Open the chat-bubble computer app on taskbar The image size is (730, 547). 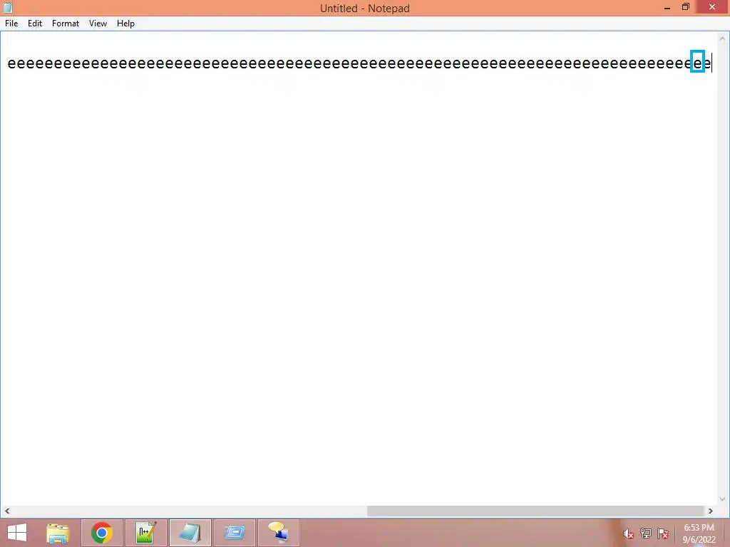point(279,533)
